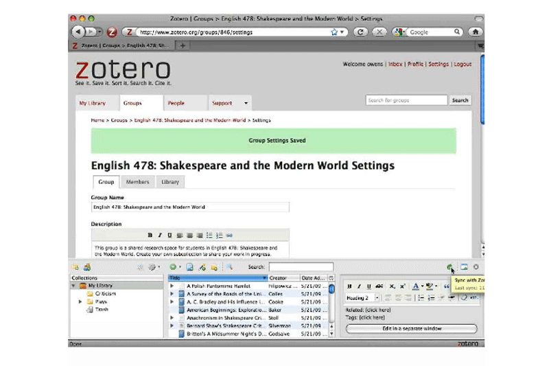The height and width of the screenshot is (366, 549).
Task: Apply Italic in the note editor toolbar
Action: 359,286
